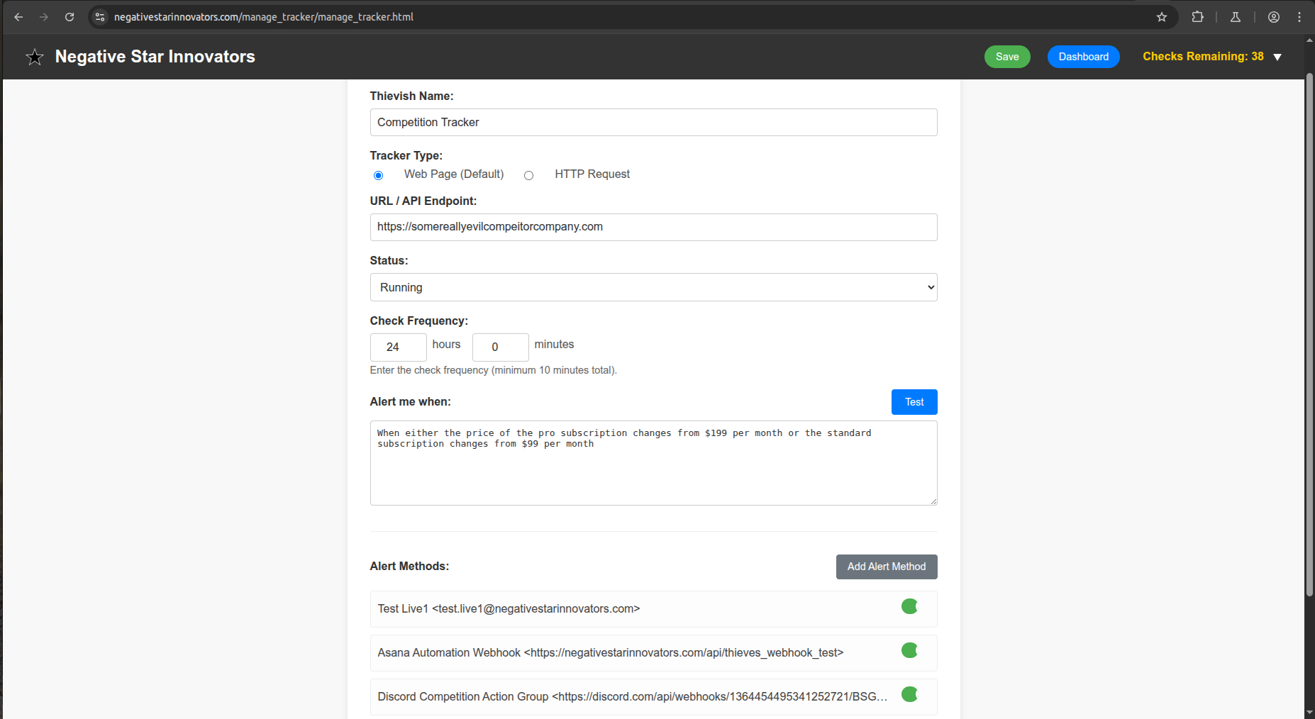Click the URL / API Endpoint field
The image size is (1315, 719).
653,227
